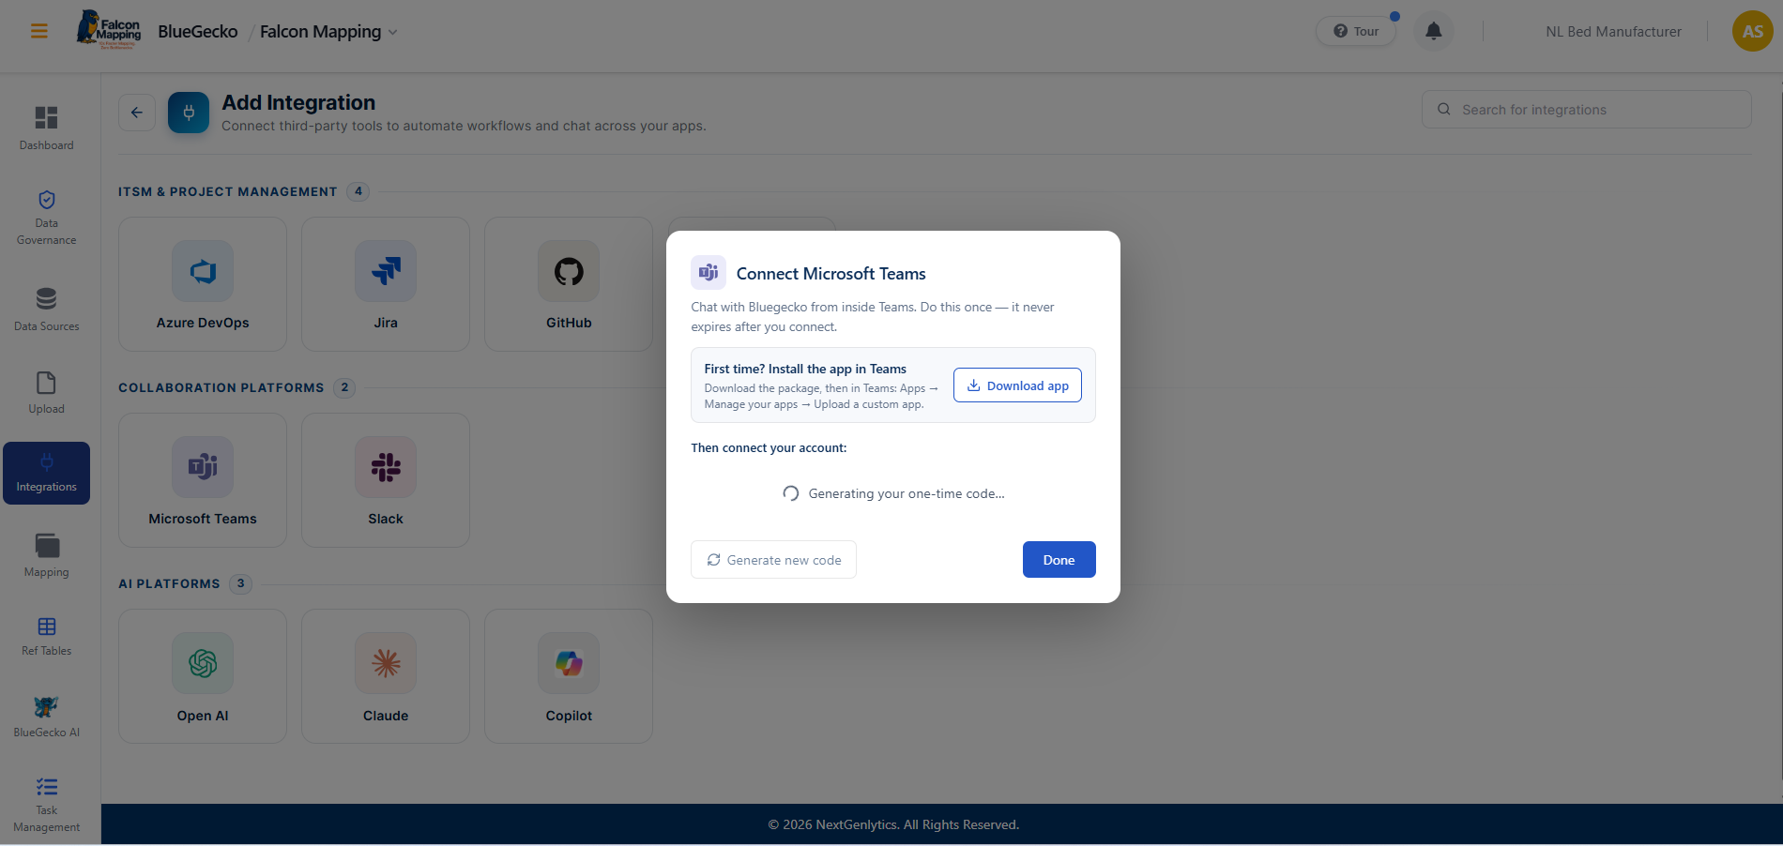Click the back arrow button

(x=137, y=113)
